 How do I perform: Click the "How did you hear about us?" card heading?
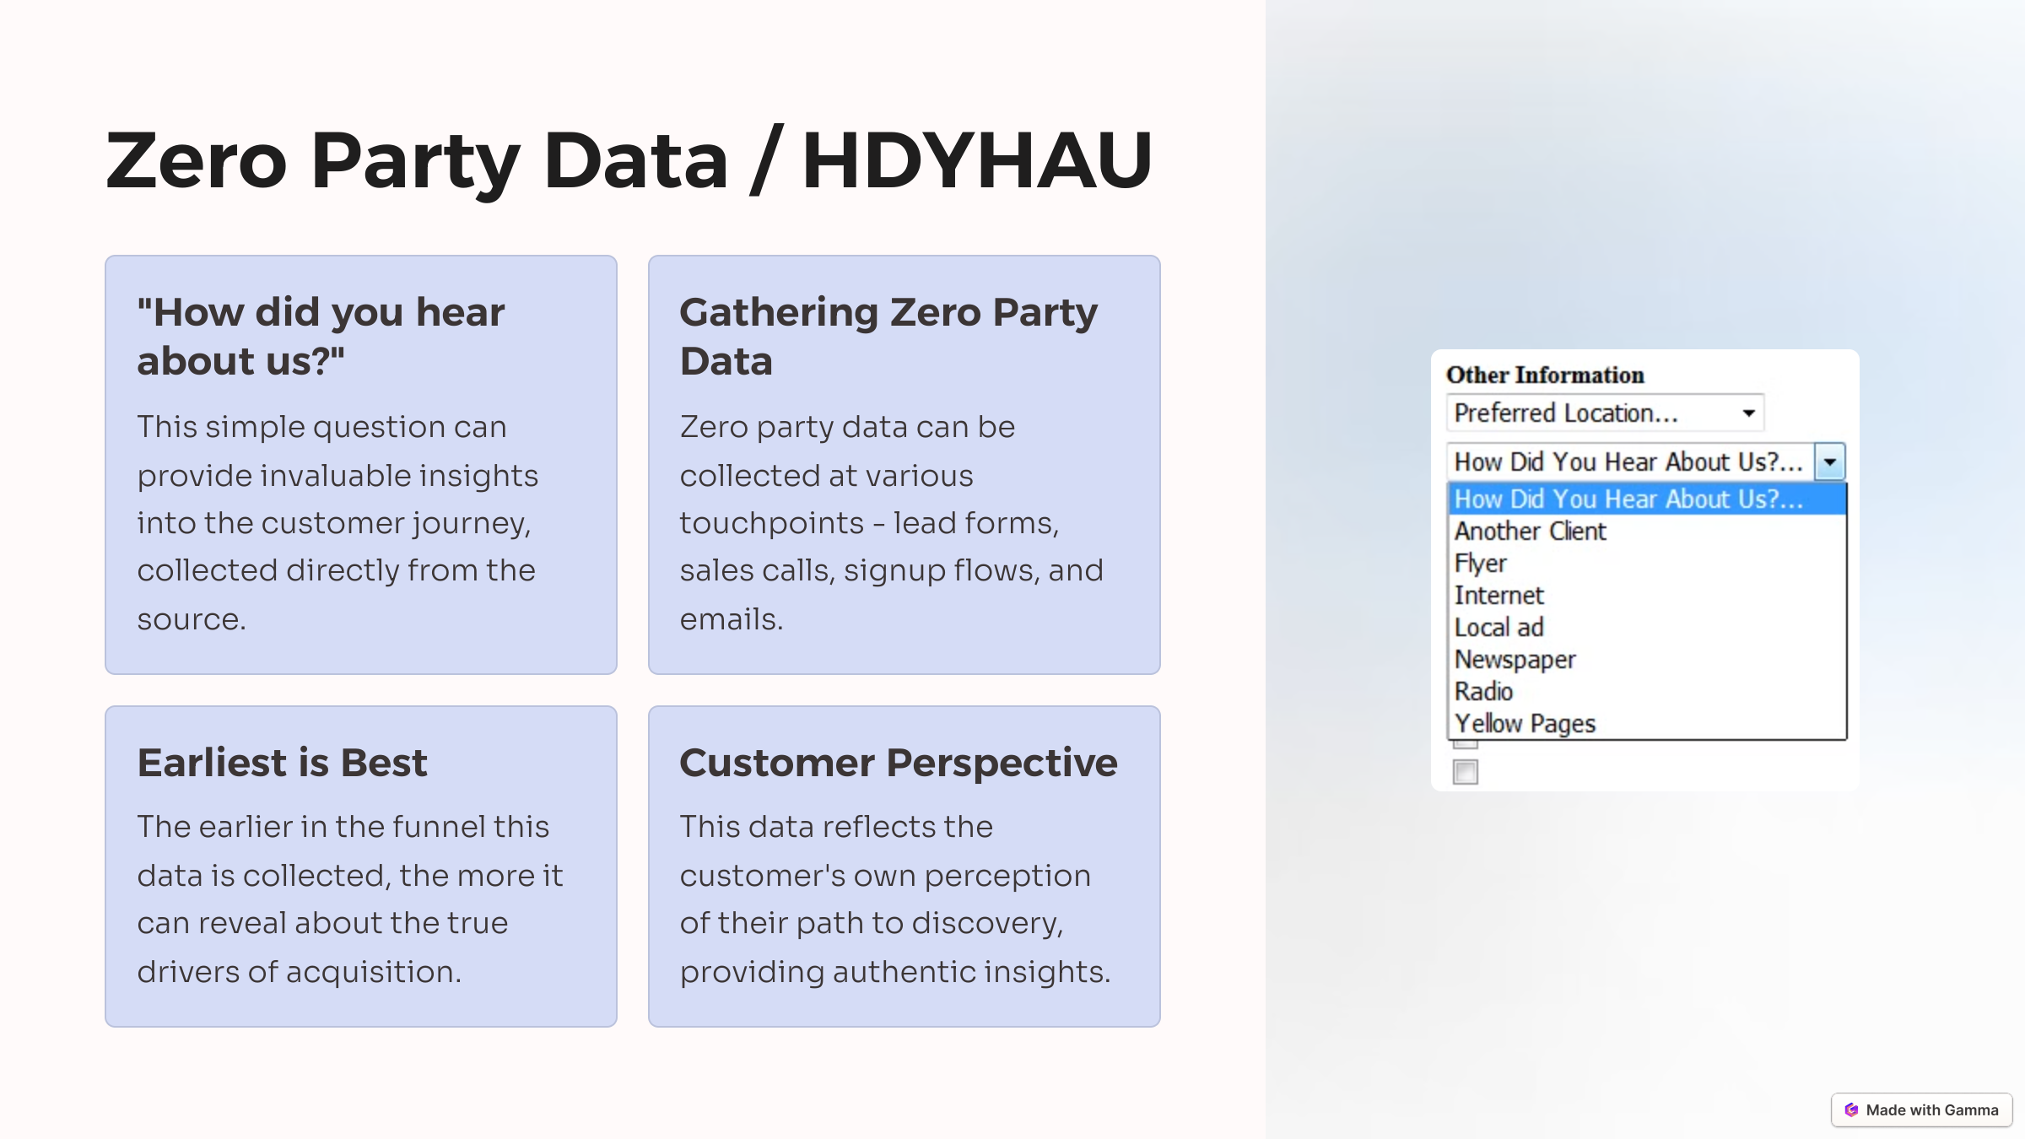[x=321, y=336]
